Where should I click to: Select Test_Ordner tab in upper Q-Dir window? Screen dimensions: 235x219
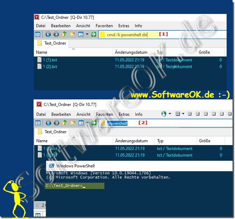point(52,43)
